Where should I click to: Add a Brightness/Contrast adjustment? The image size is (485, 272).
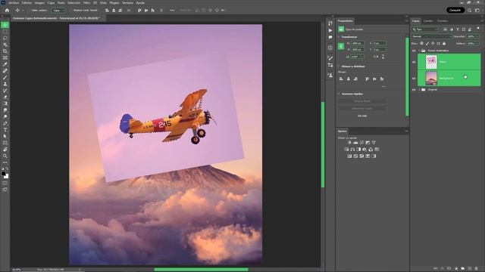[349, 143]
